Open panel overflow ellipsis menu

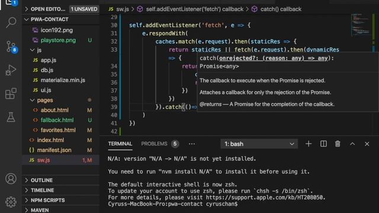coord(192,144)
